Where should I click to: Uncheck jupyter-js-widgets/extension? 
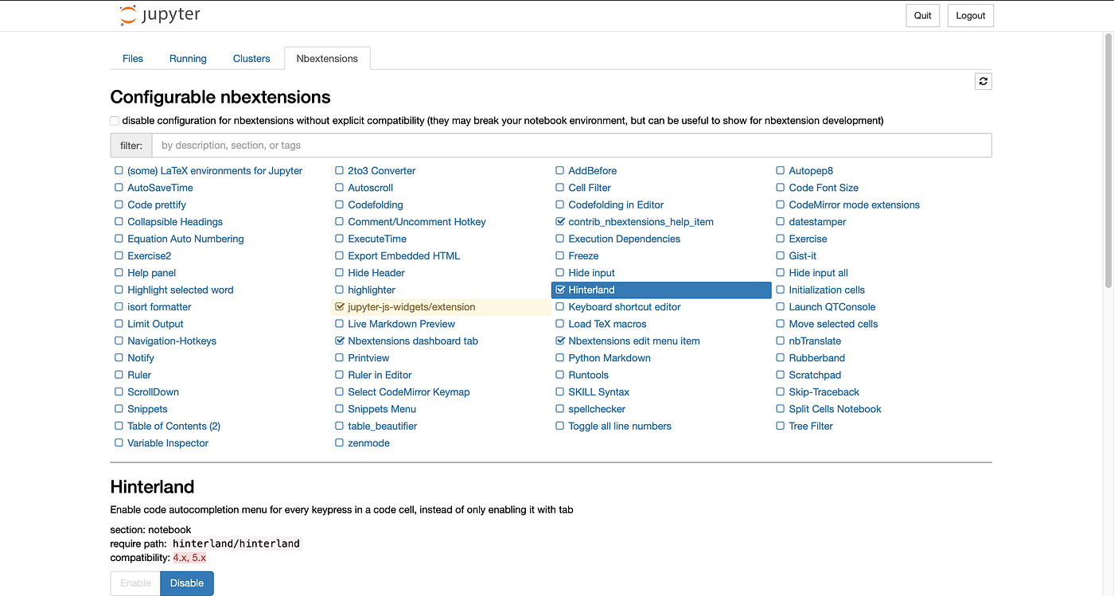pos(339,306)
